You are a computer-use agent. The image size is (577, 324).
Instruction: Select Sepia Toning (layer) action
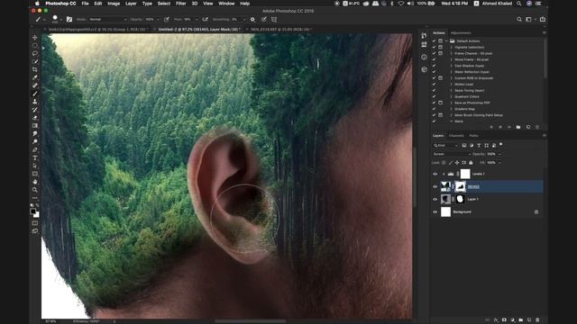pos(469,90)
